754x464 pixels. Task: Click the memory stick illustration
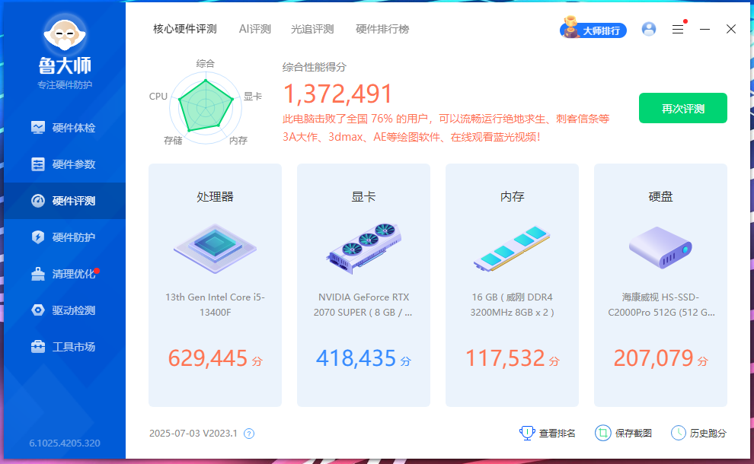coord(512,249)
